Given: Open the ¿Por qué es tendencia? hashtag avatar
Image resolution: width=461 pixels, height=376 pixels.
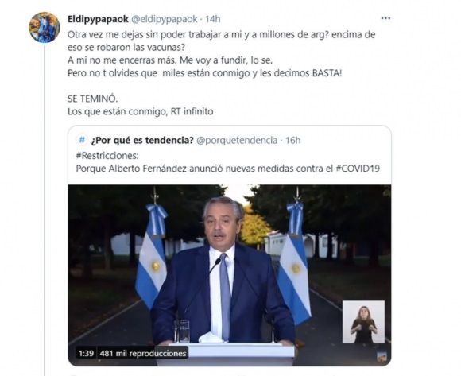Looking at the screenshot, I should click(82, 140).
